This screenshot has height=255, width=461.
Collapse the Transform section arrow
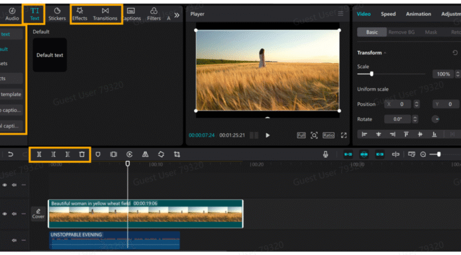pos(385,53)
